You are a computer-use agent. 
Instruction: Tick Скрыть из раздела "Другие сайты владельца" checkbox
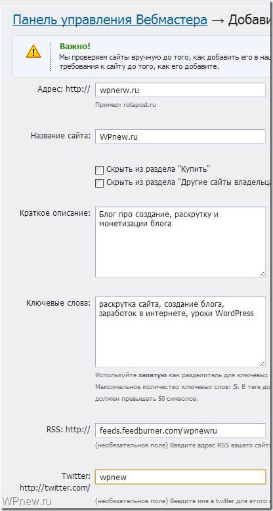coord(99,183)
